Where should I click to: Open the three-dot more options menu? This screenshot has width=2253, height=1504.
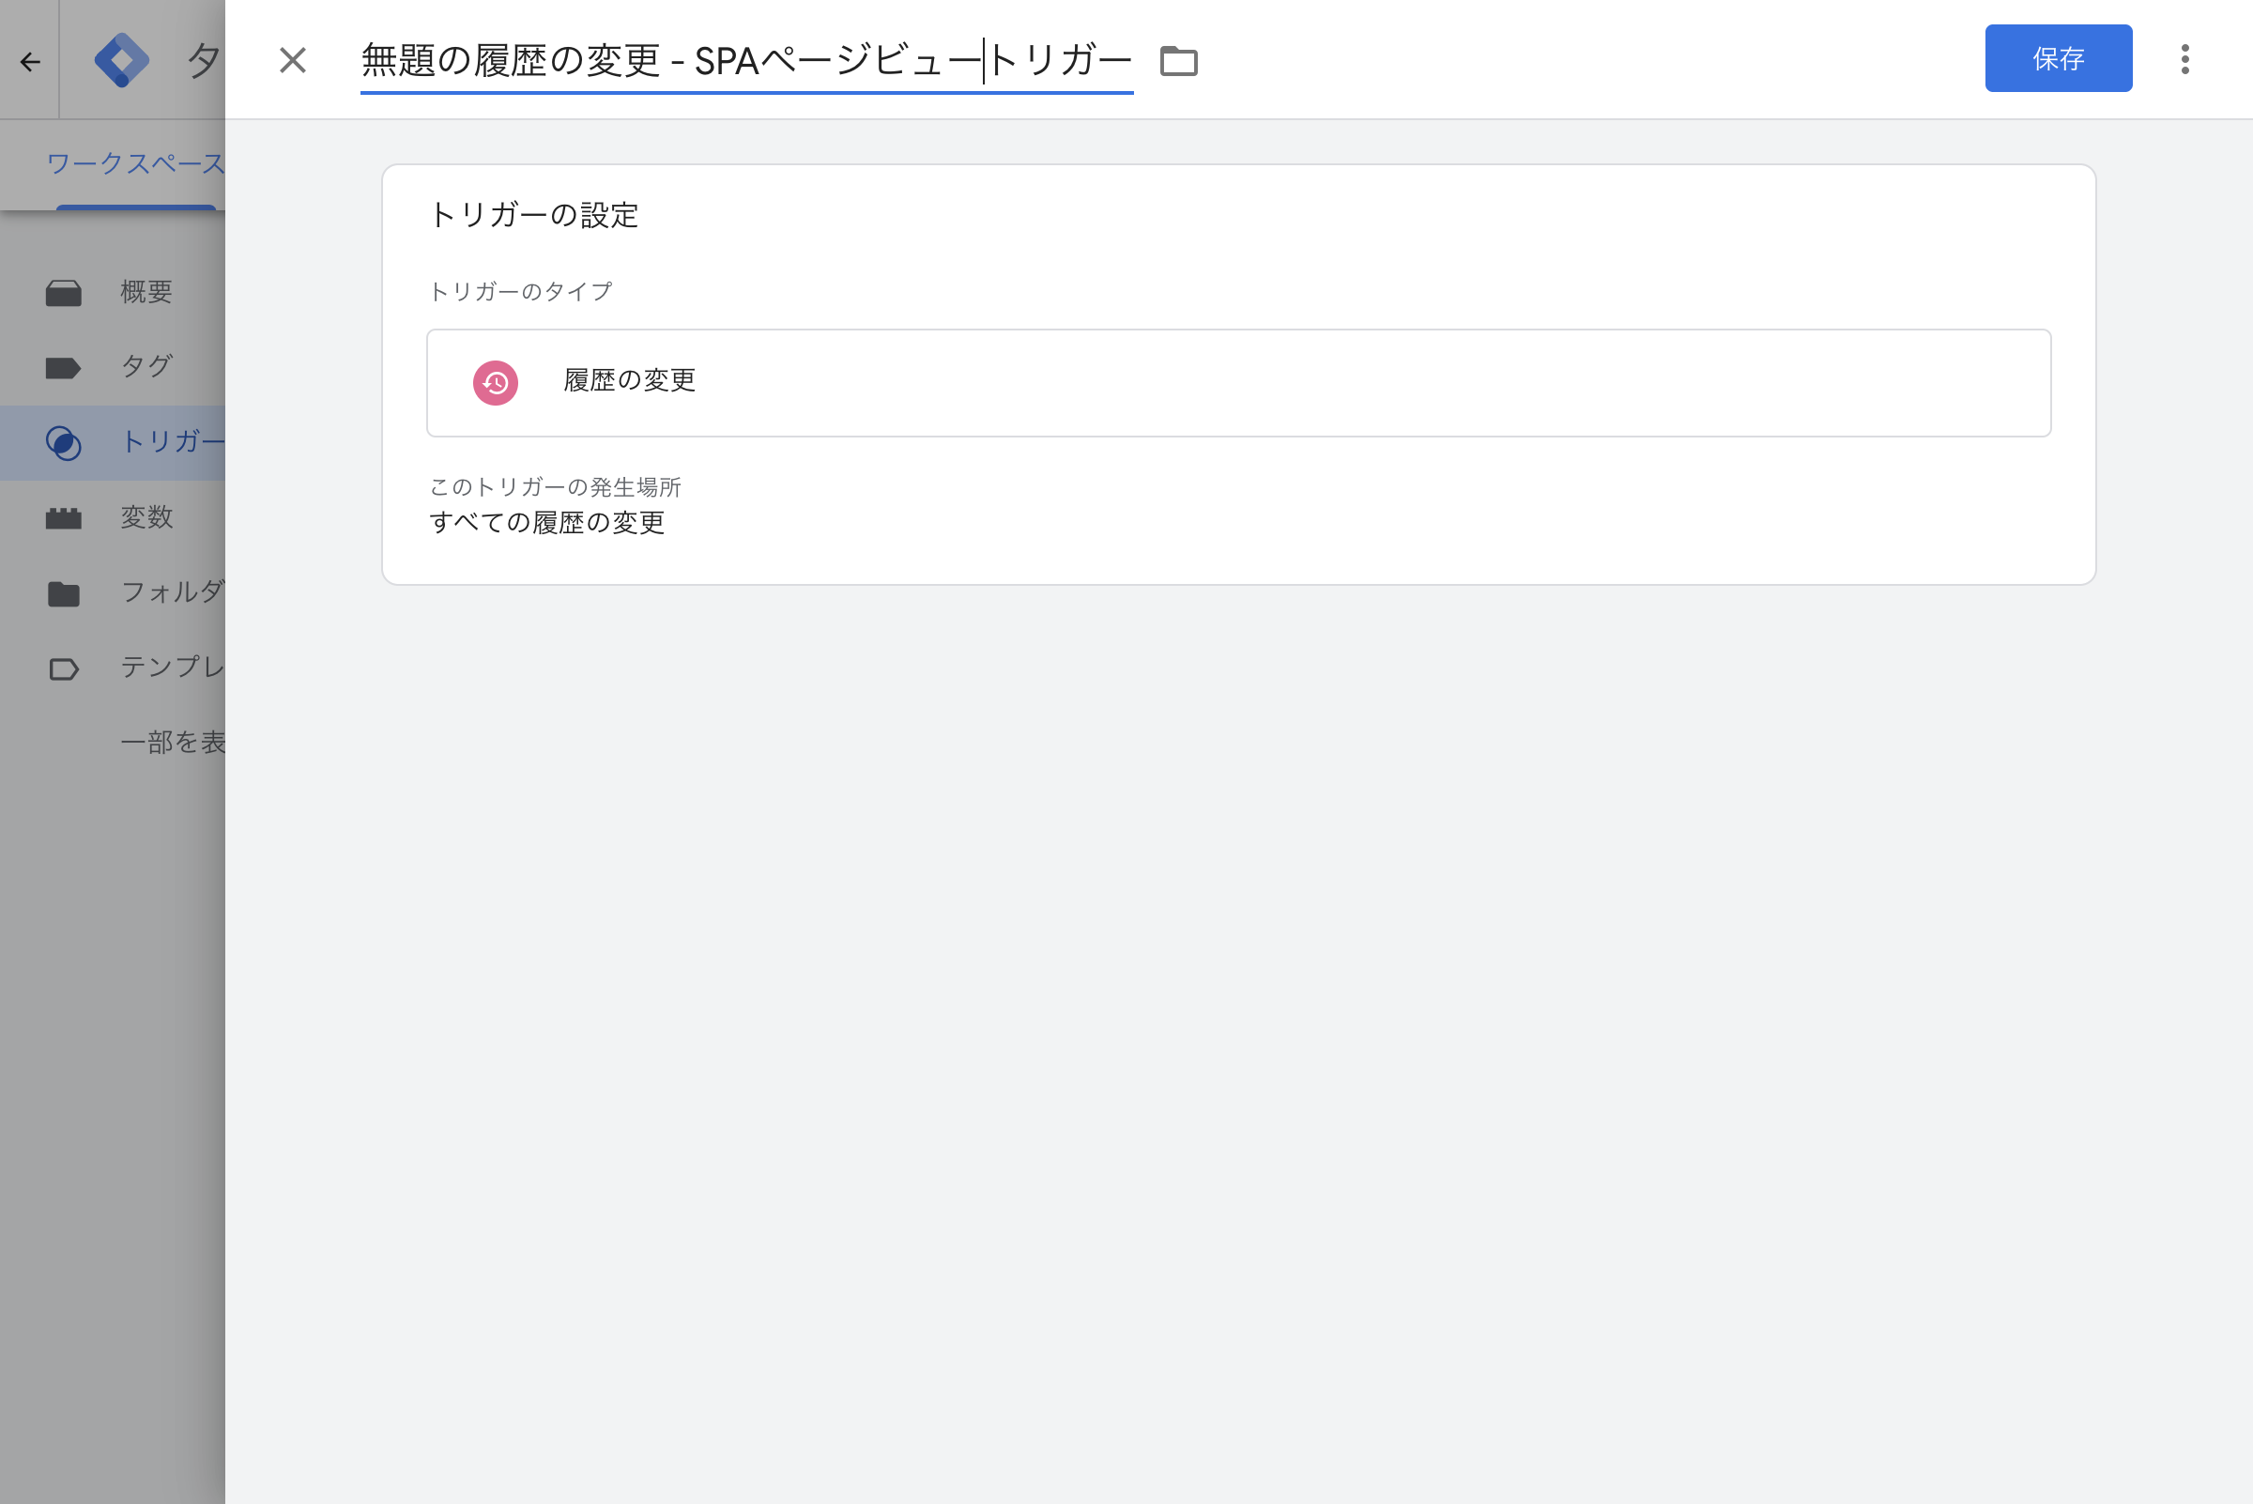click(x=2184, y=59)
